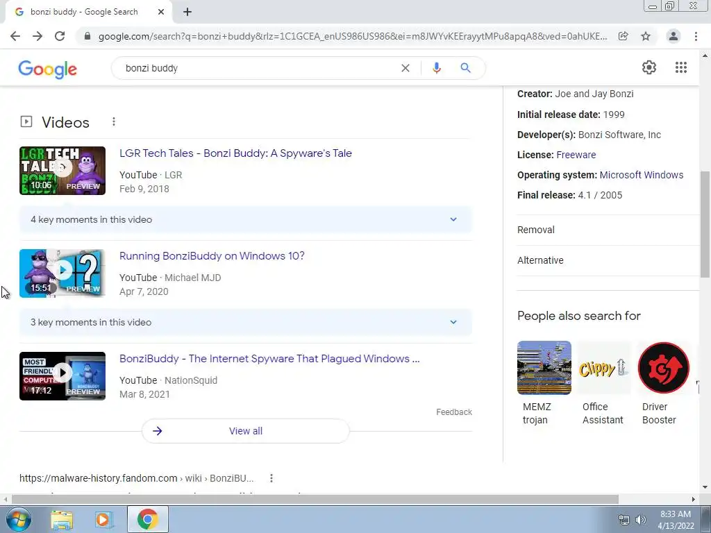
Task: Expand 4 key moments in this video
Action: [246, 219]
